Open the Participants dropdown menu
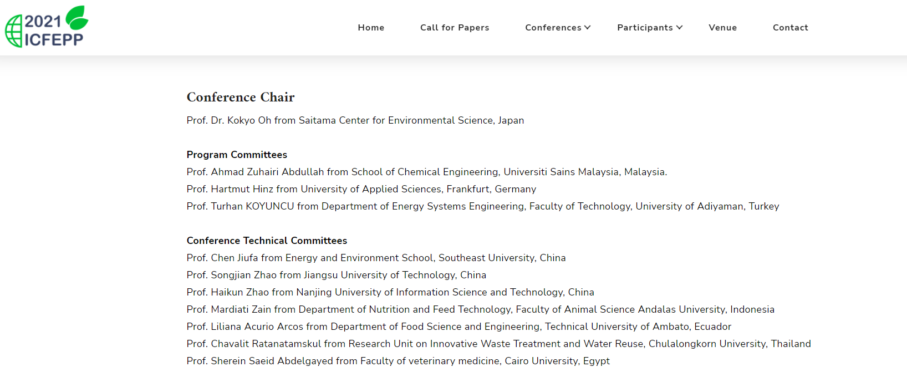The width and height of the screenshot is (907, 372). tap(650, 28)
